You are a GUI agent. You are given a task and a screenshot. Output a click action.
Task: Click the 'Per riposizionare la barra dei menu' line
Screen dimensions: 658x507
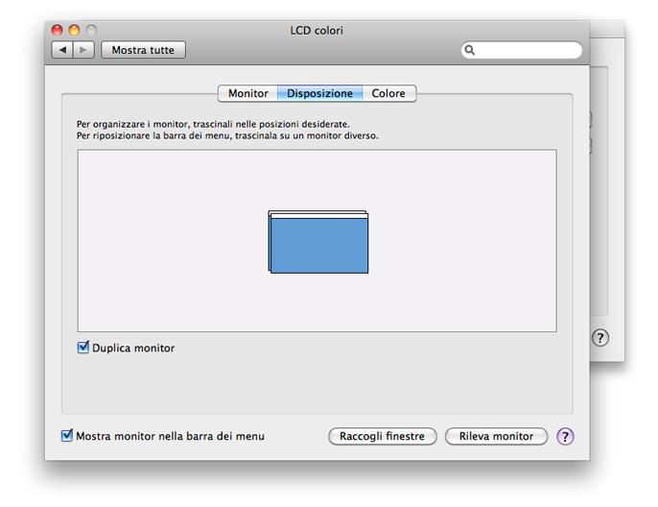[227, 135]
